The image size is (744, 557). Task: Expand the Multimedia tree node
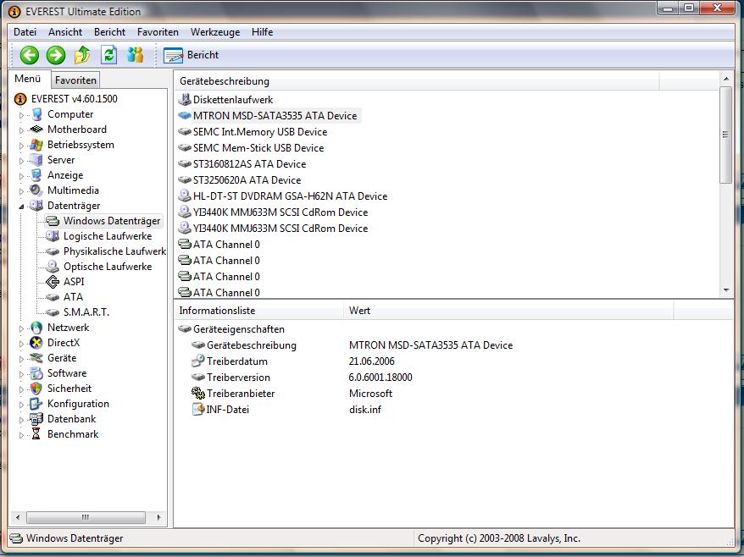click(21, 191)
